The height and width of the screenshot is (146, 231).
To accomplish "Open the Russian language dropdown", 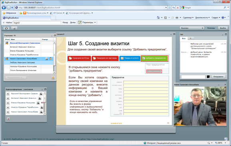I will point(192,28).
